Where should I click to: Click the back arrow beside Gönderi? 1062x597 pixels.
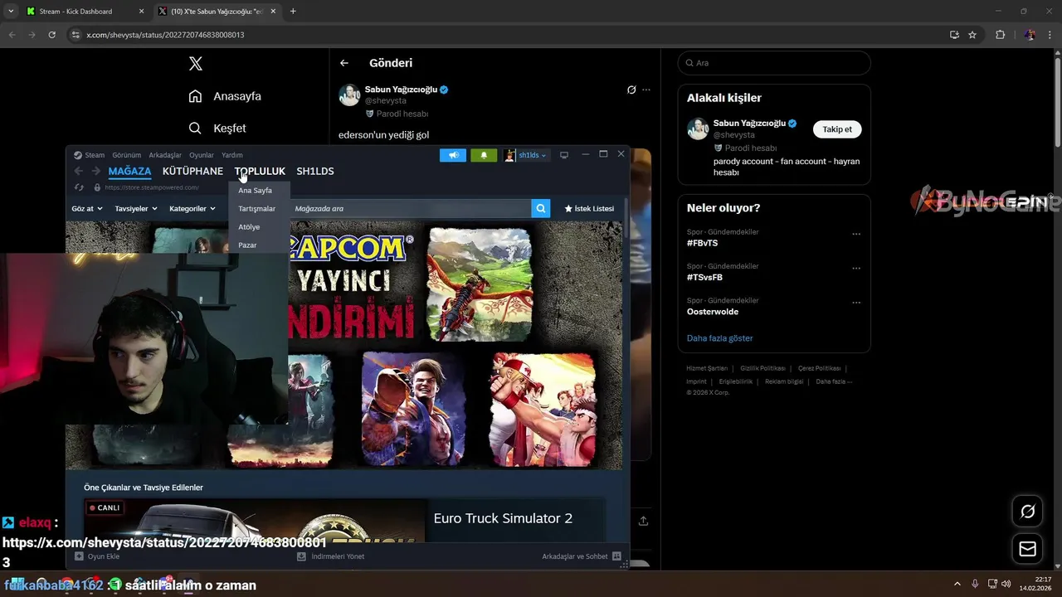[344, 63]
